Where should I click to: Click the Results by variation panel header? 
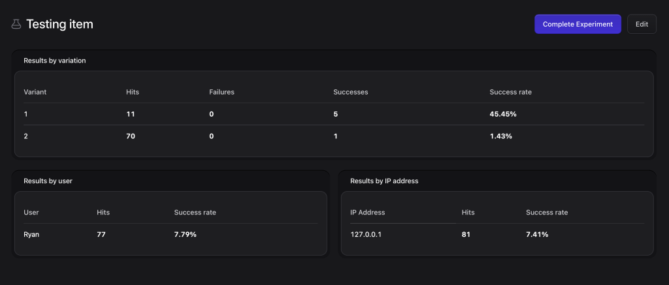click(55, 60)
